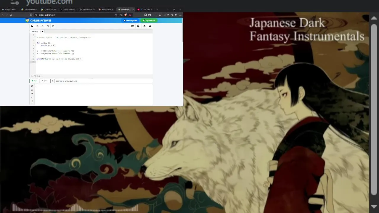Open the Leo AI sparkle icon
Image resolution: width=379 pixels, height=213 pixels.
coord(172,15)
